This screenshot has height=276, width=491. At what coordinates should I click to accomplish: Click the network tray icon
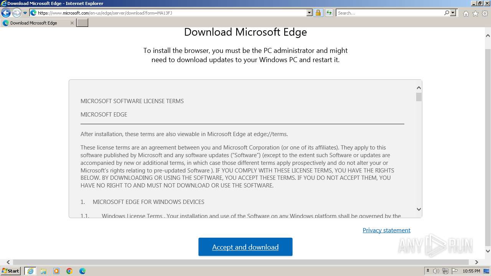(x=445, y=271)
